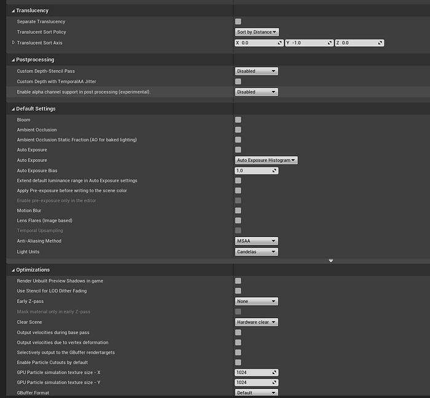The width and height of the screenshot is (430, 398).
Task: Expand the Translucent Sort Axis row
Action: click(x=13, y=42)
